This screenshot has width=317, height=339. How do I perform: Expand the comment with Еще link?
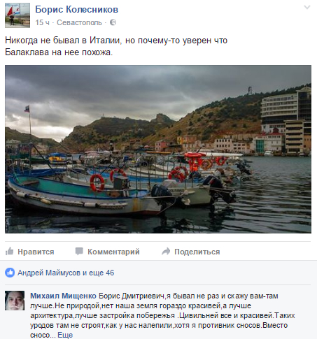(65, 335)
